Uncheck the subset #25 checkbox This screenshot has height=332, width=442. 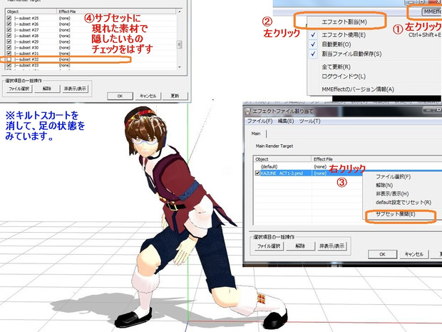[x=9, y=18]
